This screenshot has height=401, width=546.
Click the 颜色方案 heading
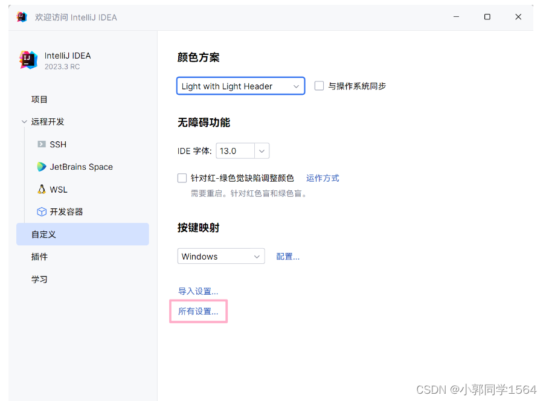[x=199, y=57]
